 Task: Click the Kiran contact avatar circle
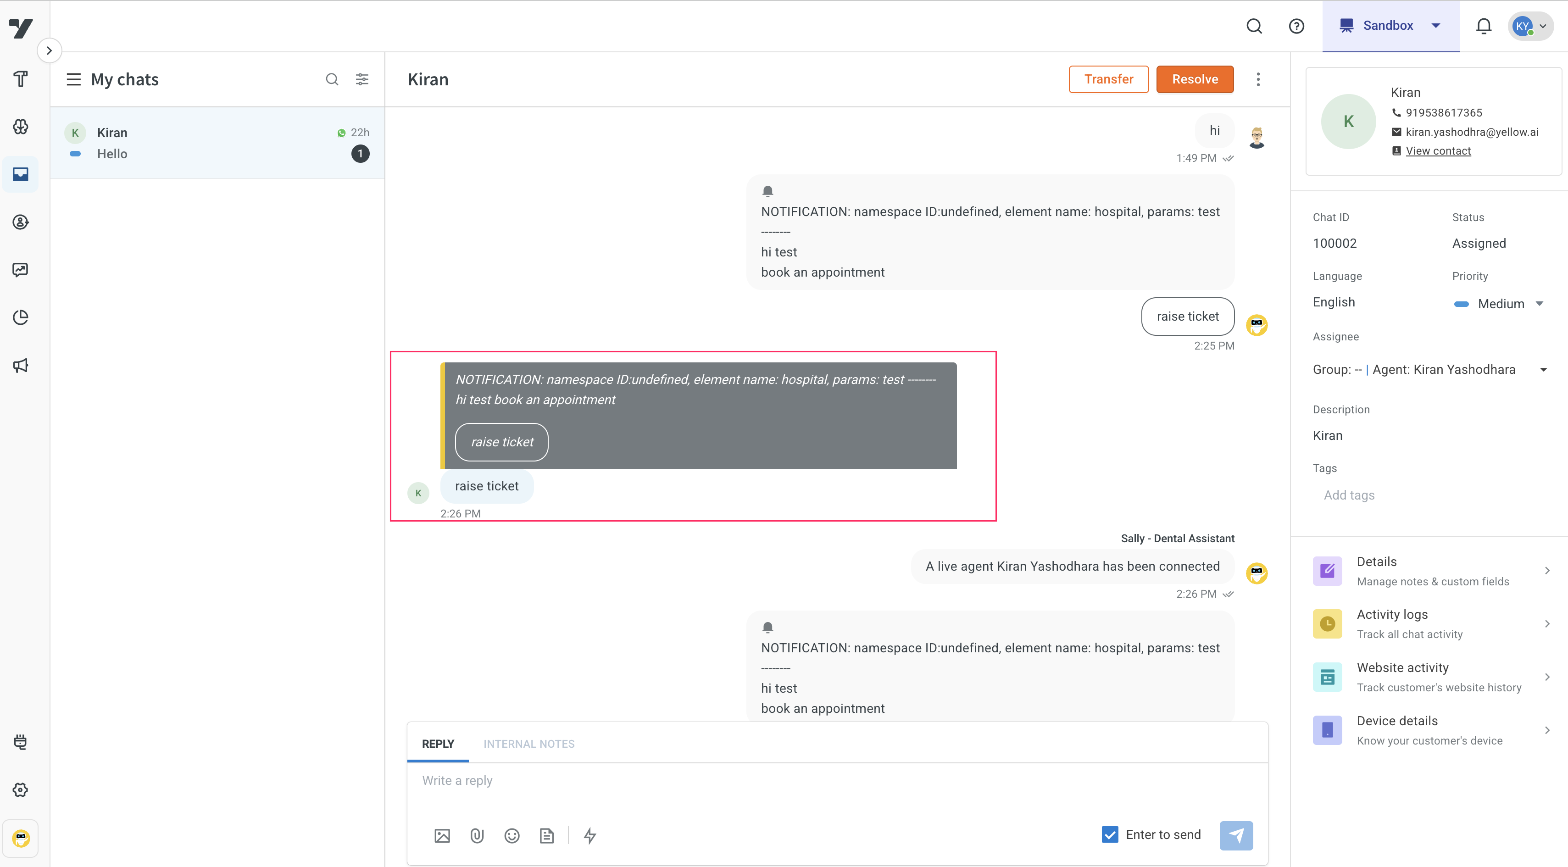pyautogui.click(x=1348, y=121)
